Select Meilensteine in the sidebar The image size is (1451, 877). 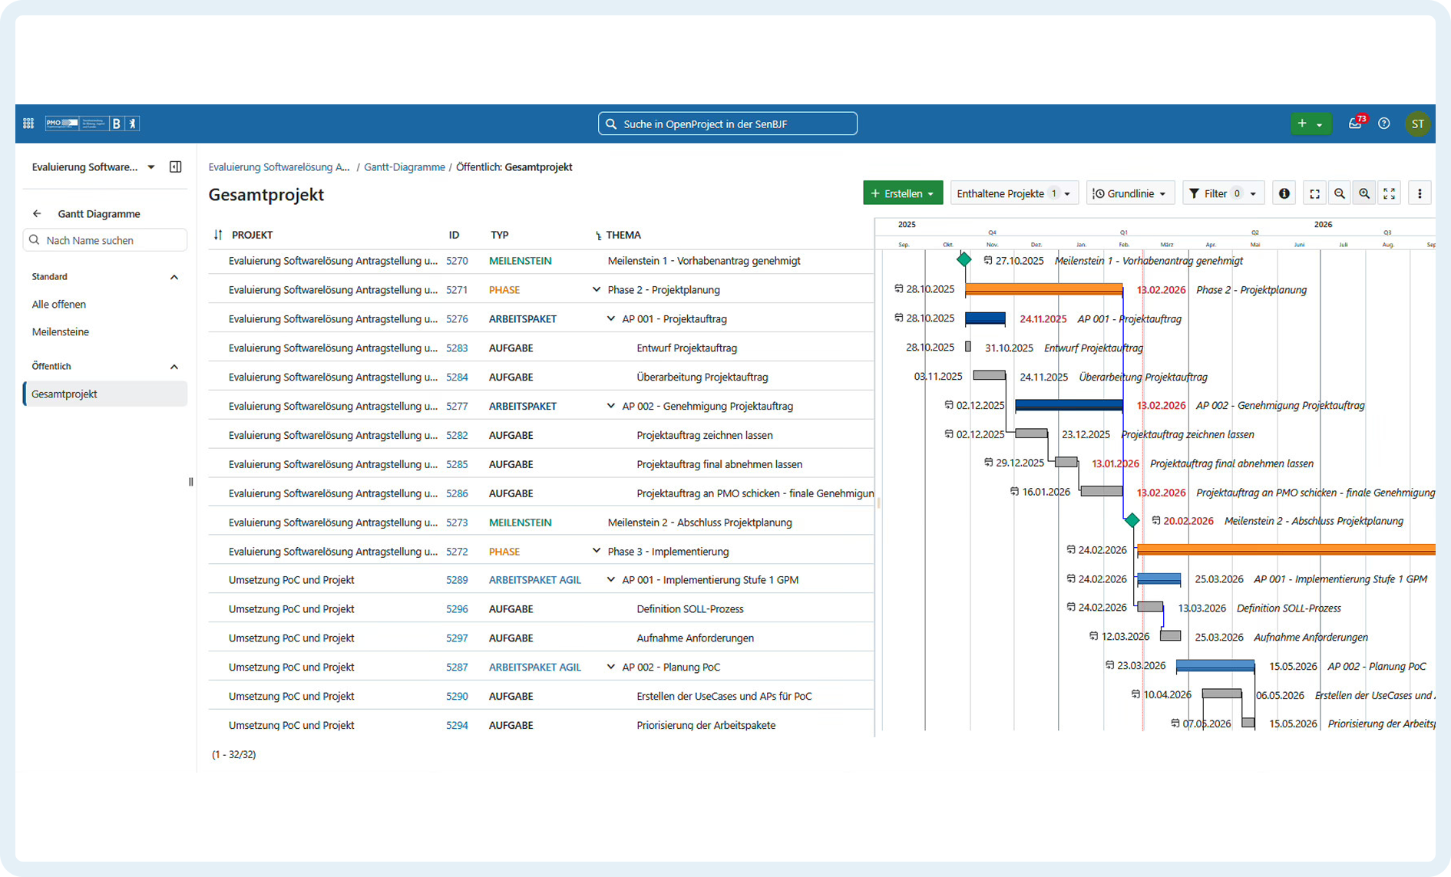pos(61,332)
